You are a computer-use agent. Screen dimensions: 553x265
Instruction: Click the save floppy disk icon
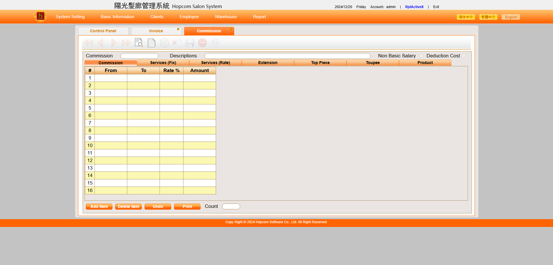tap(190, 43)
